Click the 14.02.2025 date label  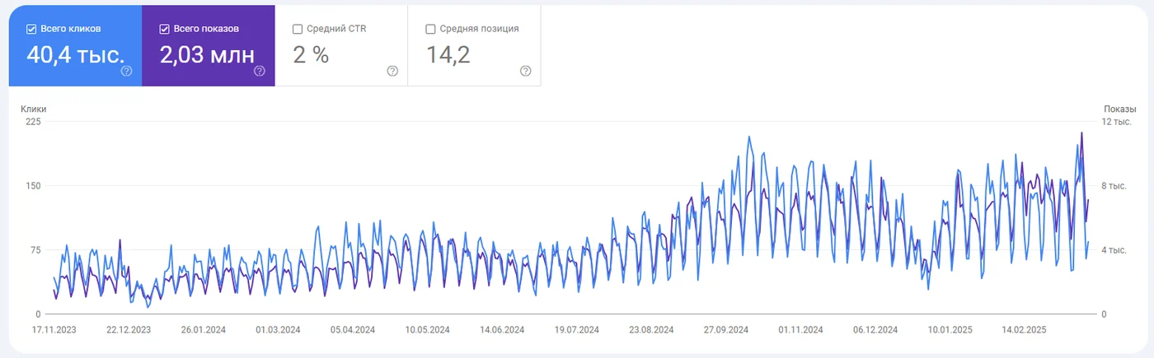coord(1025,330)
